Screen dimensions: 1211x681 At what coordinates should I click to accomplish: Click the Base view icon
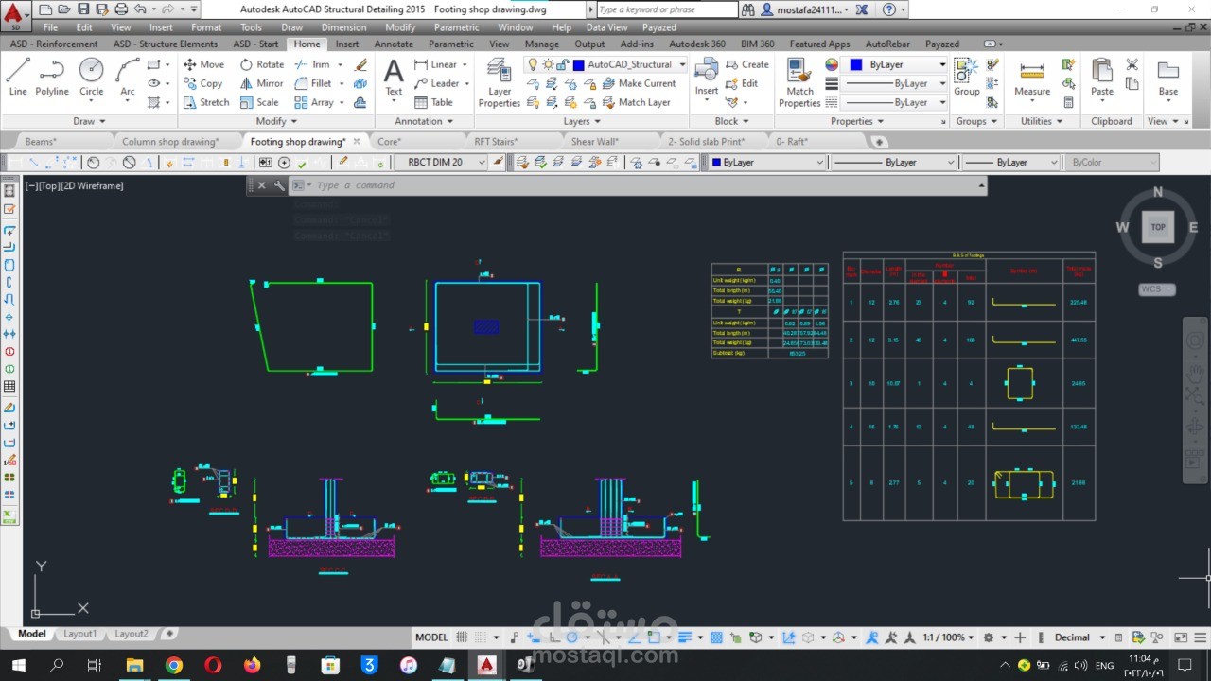(x=1168, y=78)
